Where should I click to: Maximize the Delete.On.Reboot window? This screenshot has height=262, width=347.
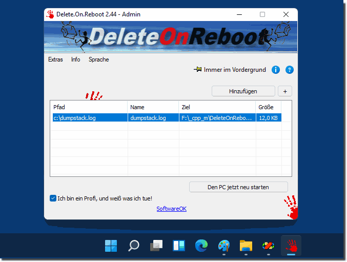262,14
